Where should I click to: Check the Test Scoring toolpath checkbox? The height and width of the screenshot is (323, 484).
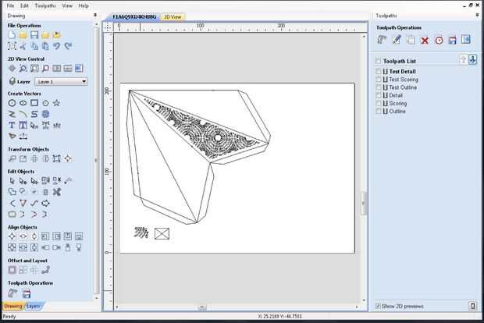point(379,80)
